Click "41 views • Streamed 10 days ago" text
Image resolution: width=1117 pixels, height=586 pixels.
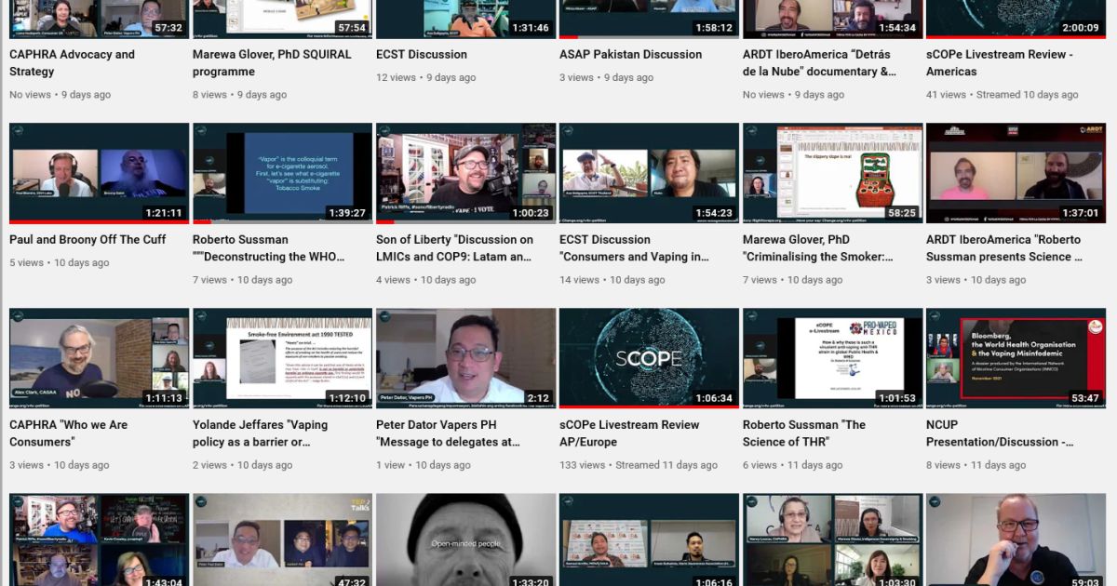(1003, 95)
